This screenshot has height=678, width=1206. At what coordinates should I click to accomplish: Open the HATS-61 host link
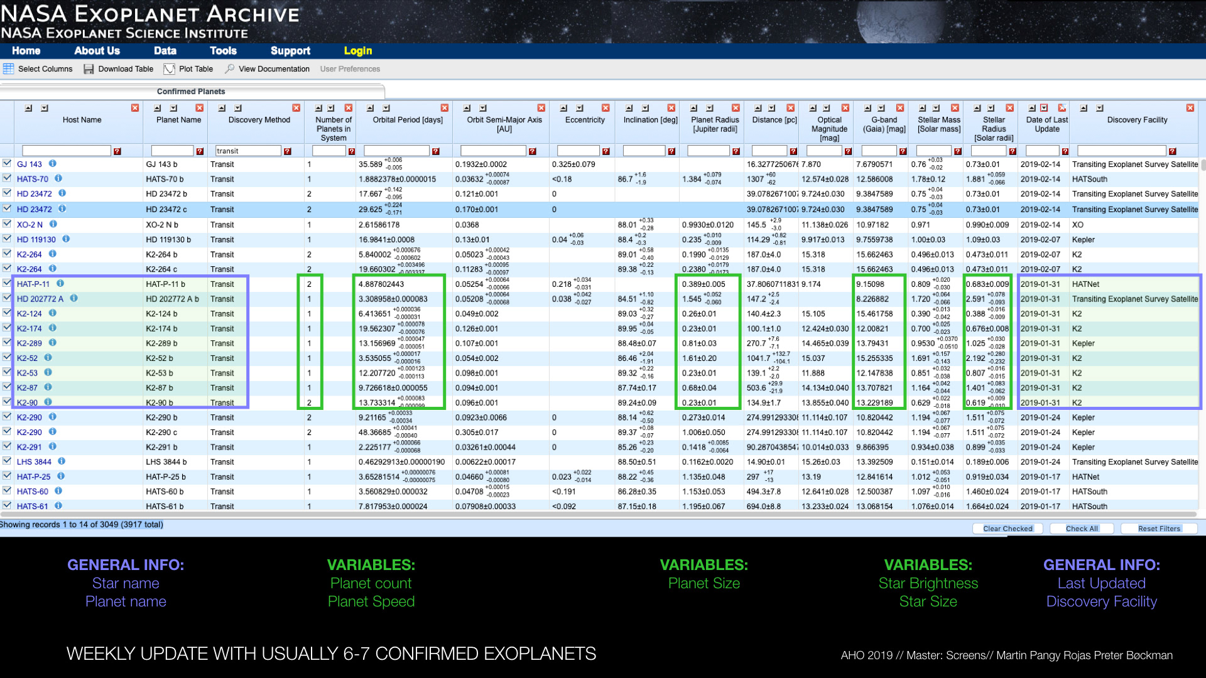33,506
